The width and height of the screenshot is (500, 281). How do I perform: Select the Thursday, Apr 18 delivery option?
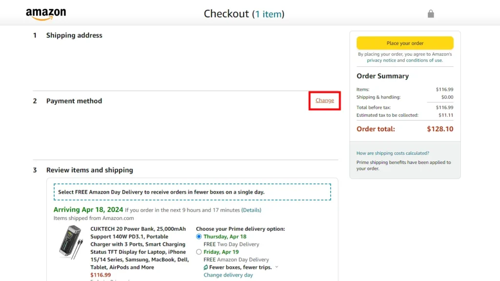coord(199,237)
